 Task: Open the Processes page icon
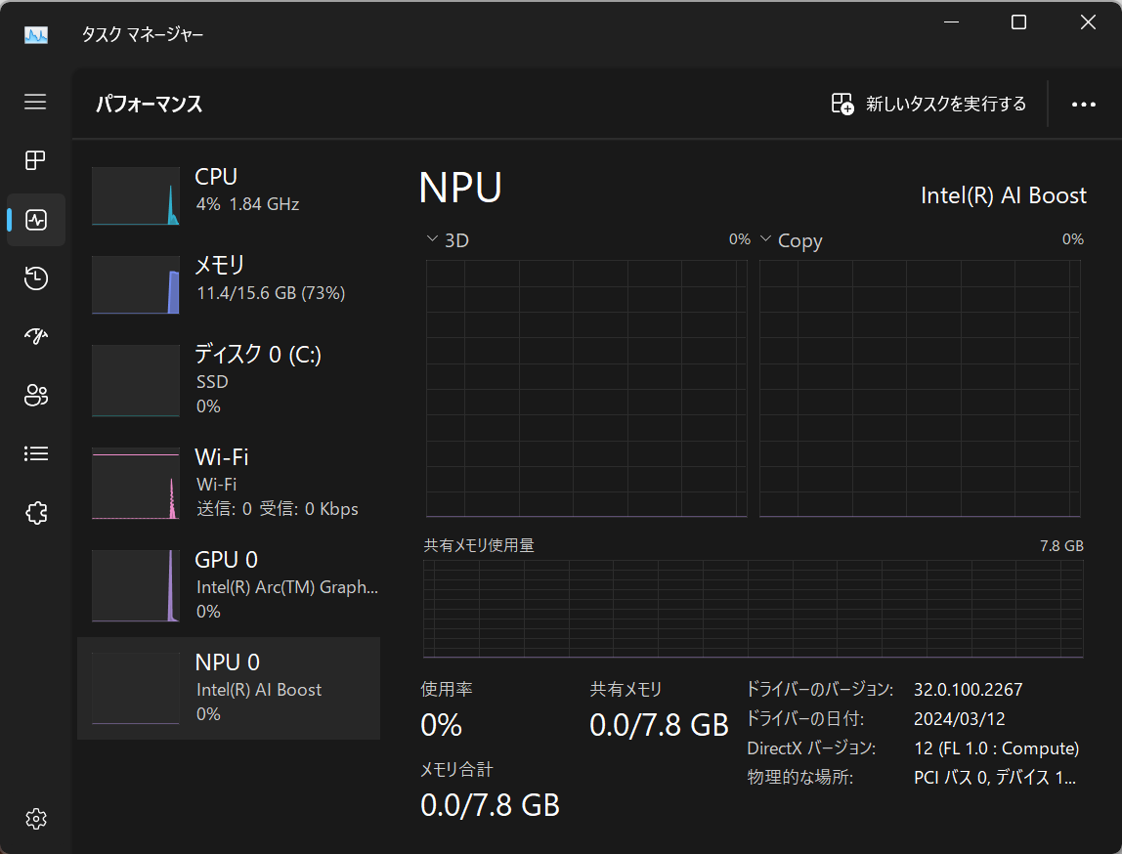click(x=35, y=160)
